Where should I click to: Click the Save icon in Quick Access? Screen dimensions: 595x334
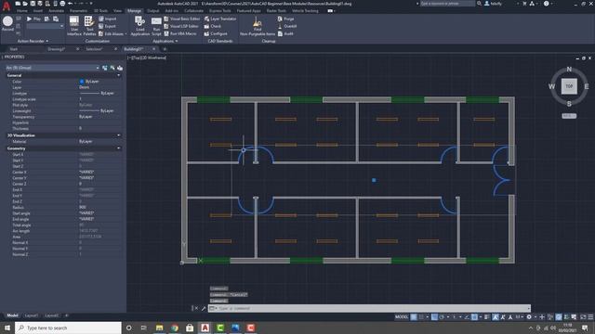pos(33,4)
